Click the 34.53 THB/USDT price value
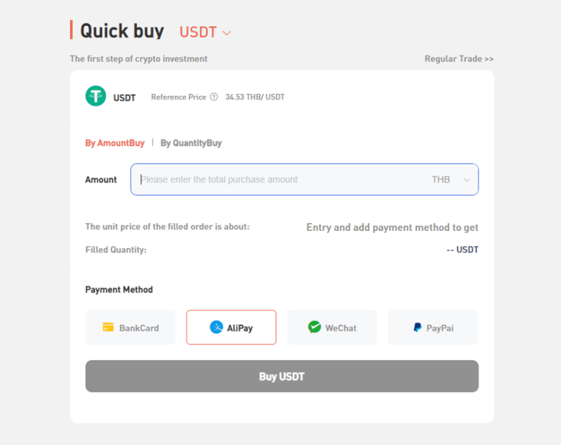 (255, 97)
